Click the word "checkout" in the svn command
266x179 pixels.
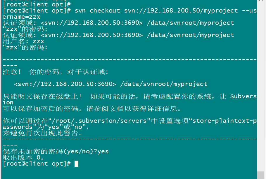coord(105,10)
